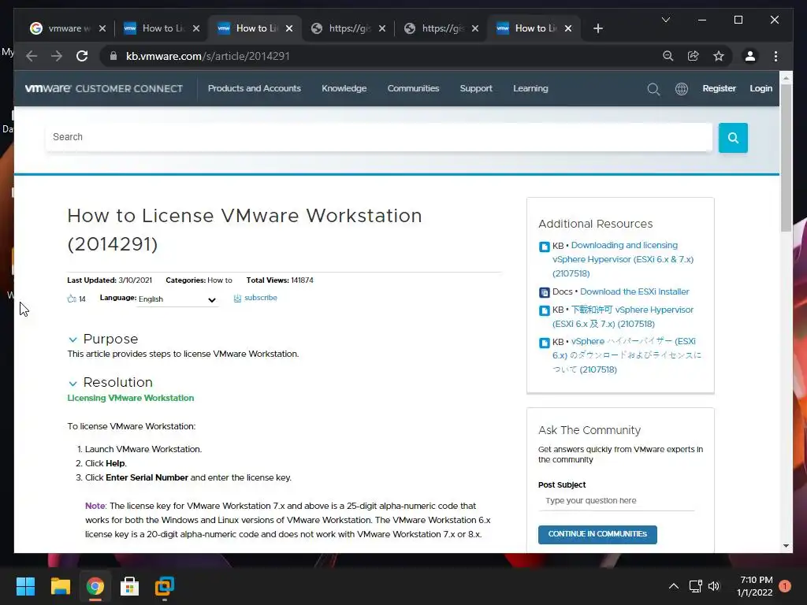Click the tab search chevron in title bar
The width and height of the screenshot is (807, 605).
click(665, 20)
